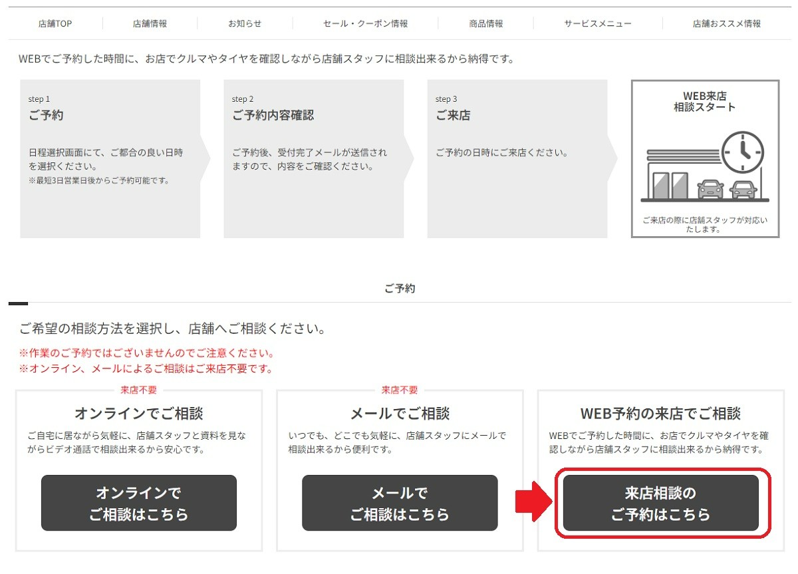The height and width of the screenshot is (574, 798).
Task: Click the ご希望の相談方法を選択し instruction text
Action: tap(172, 329)
